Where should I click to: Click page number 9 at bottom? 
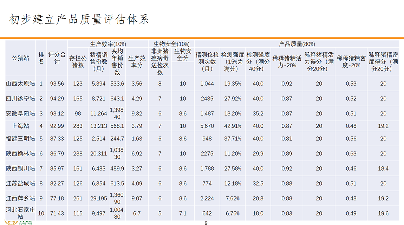tap(206, 223)
